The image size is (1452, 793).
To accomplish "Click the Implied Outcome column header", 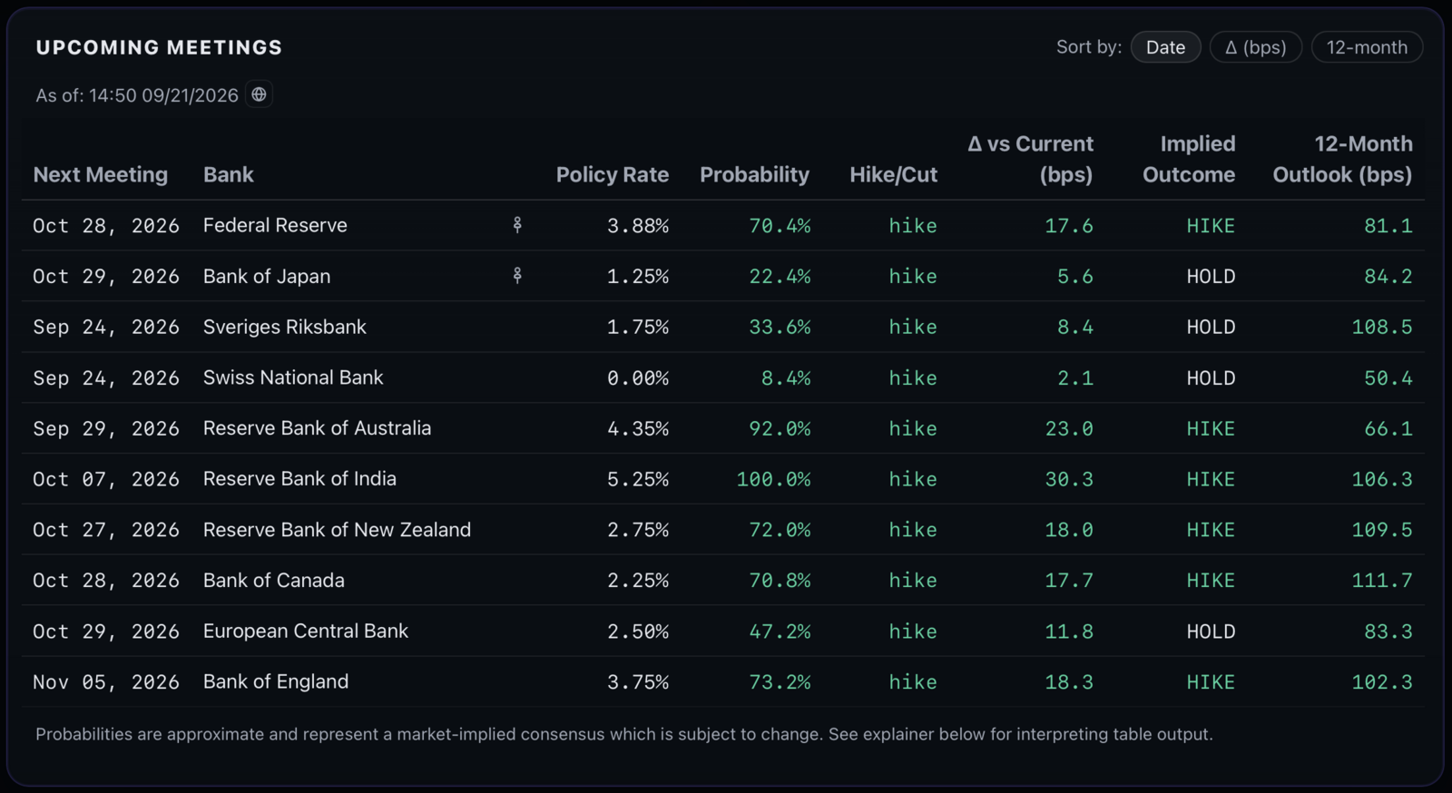I will click(1189, 159).
